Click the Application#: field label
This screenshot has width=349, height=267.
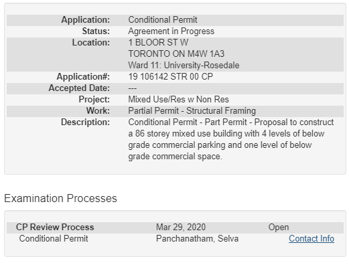(83, 76)
